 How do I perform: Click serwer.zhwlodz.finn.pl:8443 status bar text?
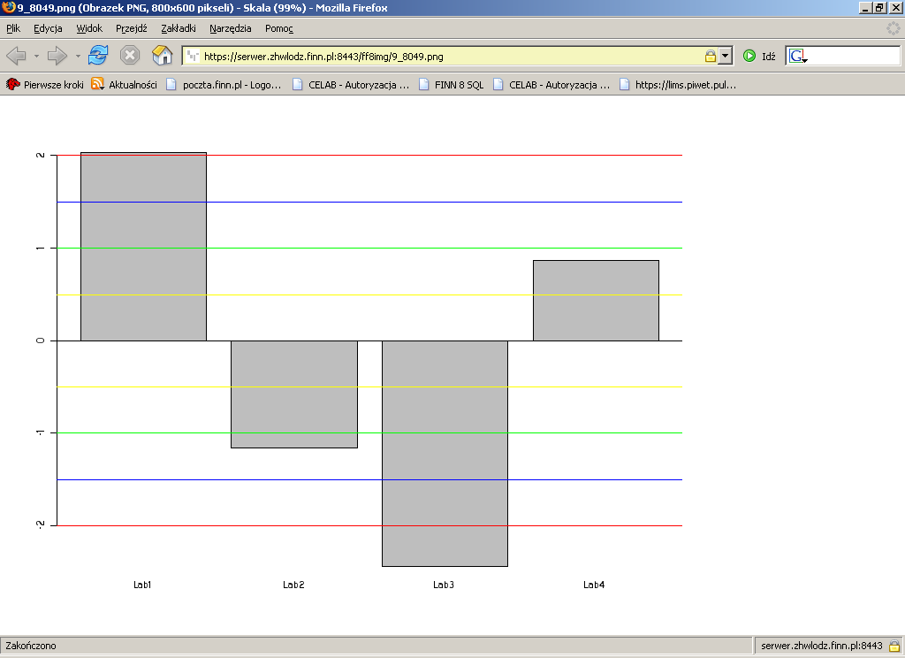(821, 646)
